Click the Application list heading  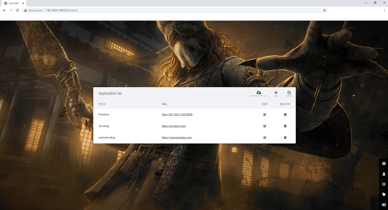(110, 93)
